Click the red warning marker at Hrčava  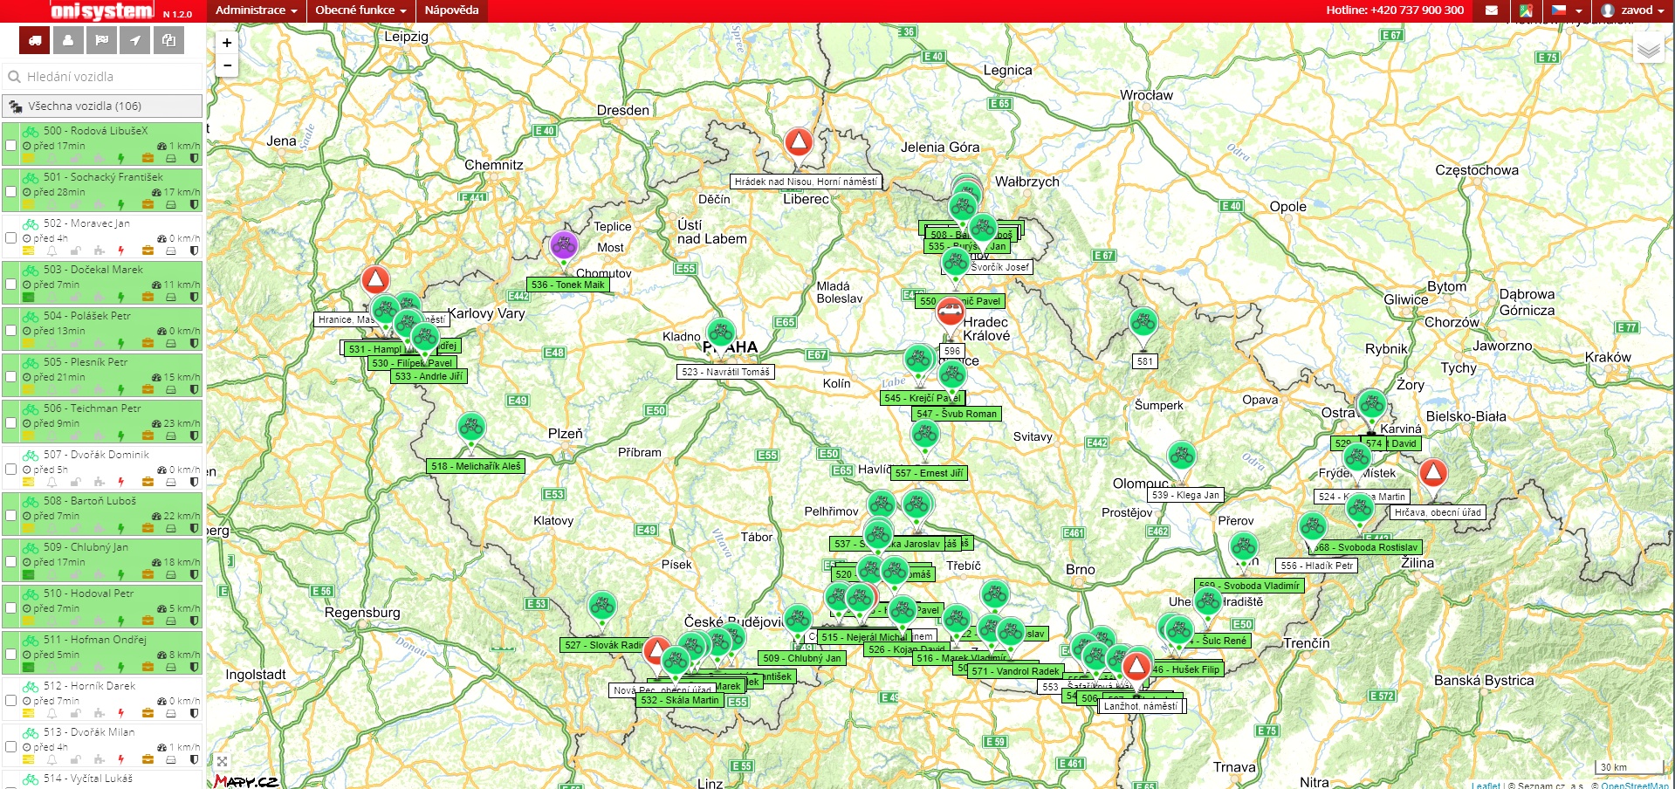[1433, 473]
